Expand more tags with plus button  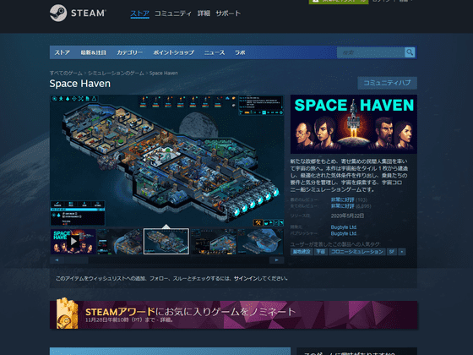(x=402, y=252)
